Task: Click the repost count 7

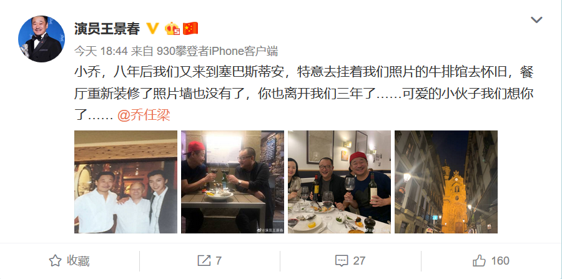Action: pos(219,261)
